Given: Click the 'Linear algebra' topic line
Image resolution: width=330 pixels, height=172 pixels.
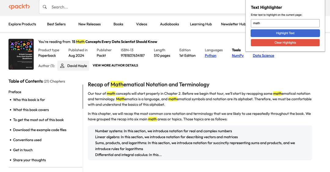Looking at the screenshot, I should click(x=167, y=137).
